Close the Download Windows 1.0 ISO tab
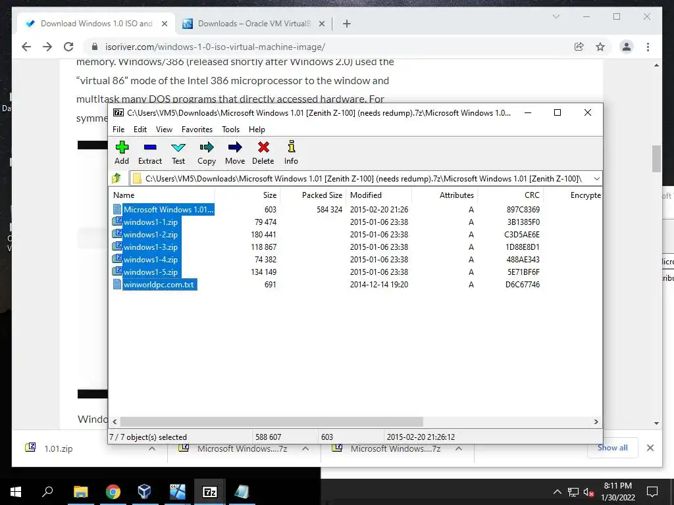 click(x=164, y=24)
